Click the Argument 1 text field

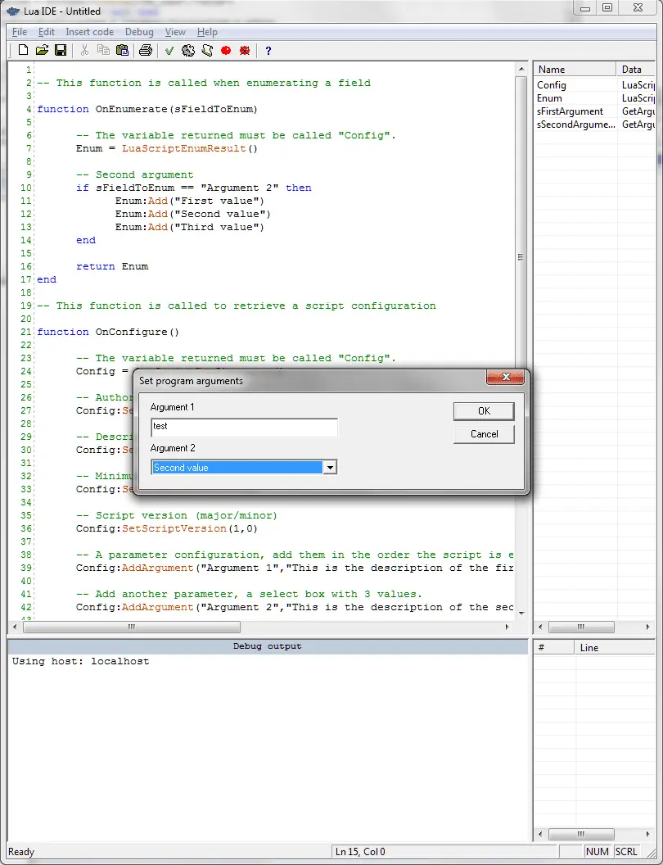point(244,427)
